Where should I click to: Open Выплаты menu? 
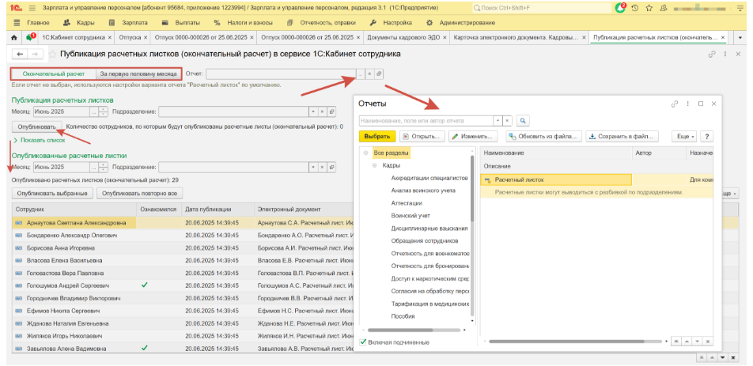click(179, 23)
